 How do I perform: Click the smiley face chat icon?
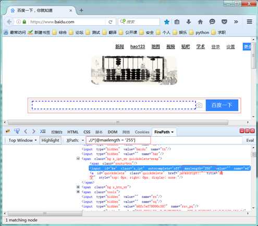click(x=212, y=22)
